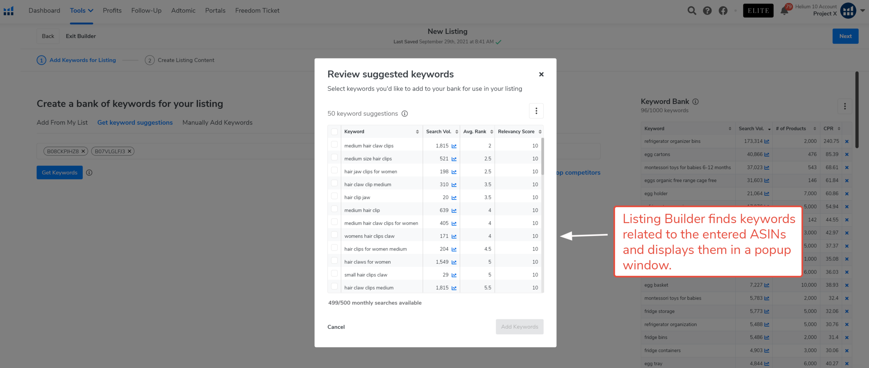Click the search magnifier icon in header

[691, 11]
